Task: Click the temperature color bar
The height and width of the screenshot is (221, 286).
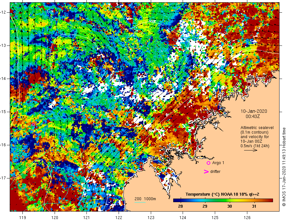Action: pos(223,201)
